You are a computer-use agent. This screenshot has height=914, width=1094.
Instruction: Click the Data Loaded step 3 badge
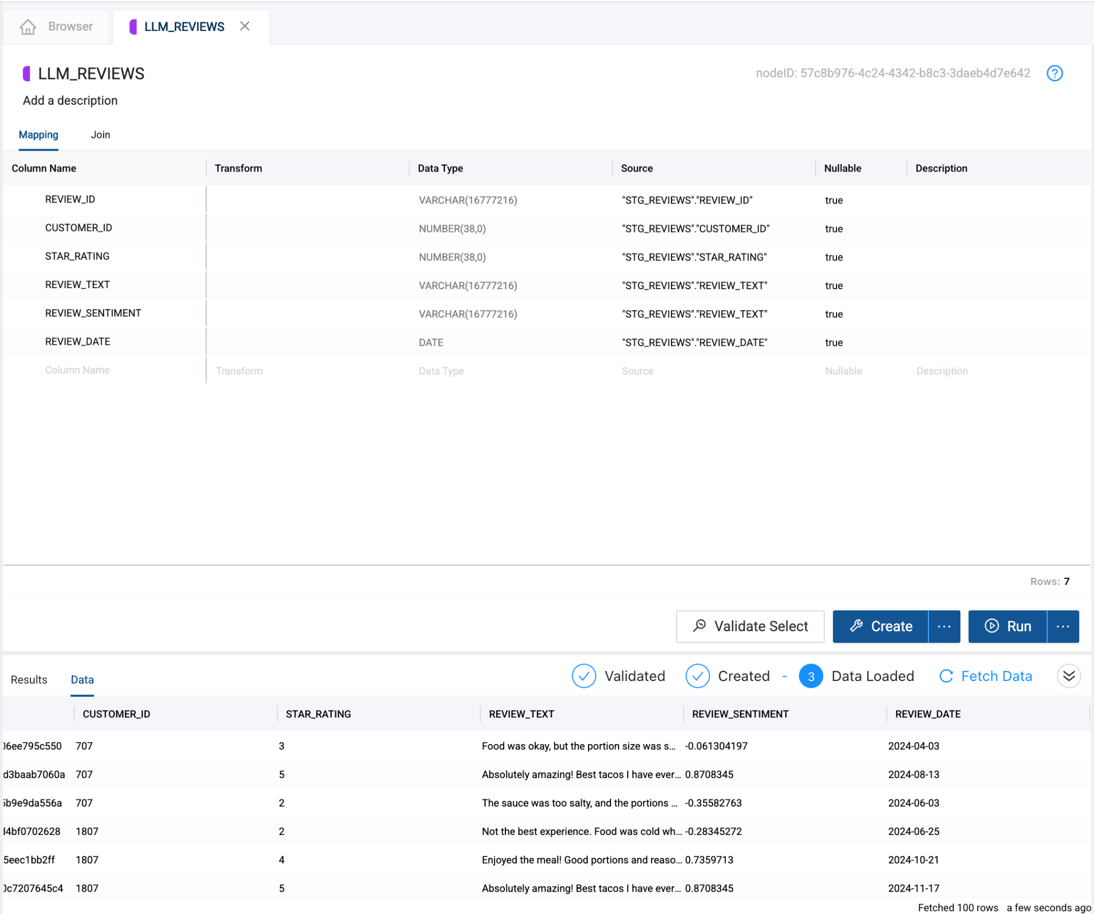point(811,676)
